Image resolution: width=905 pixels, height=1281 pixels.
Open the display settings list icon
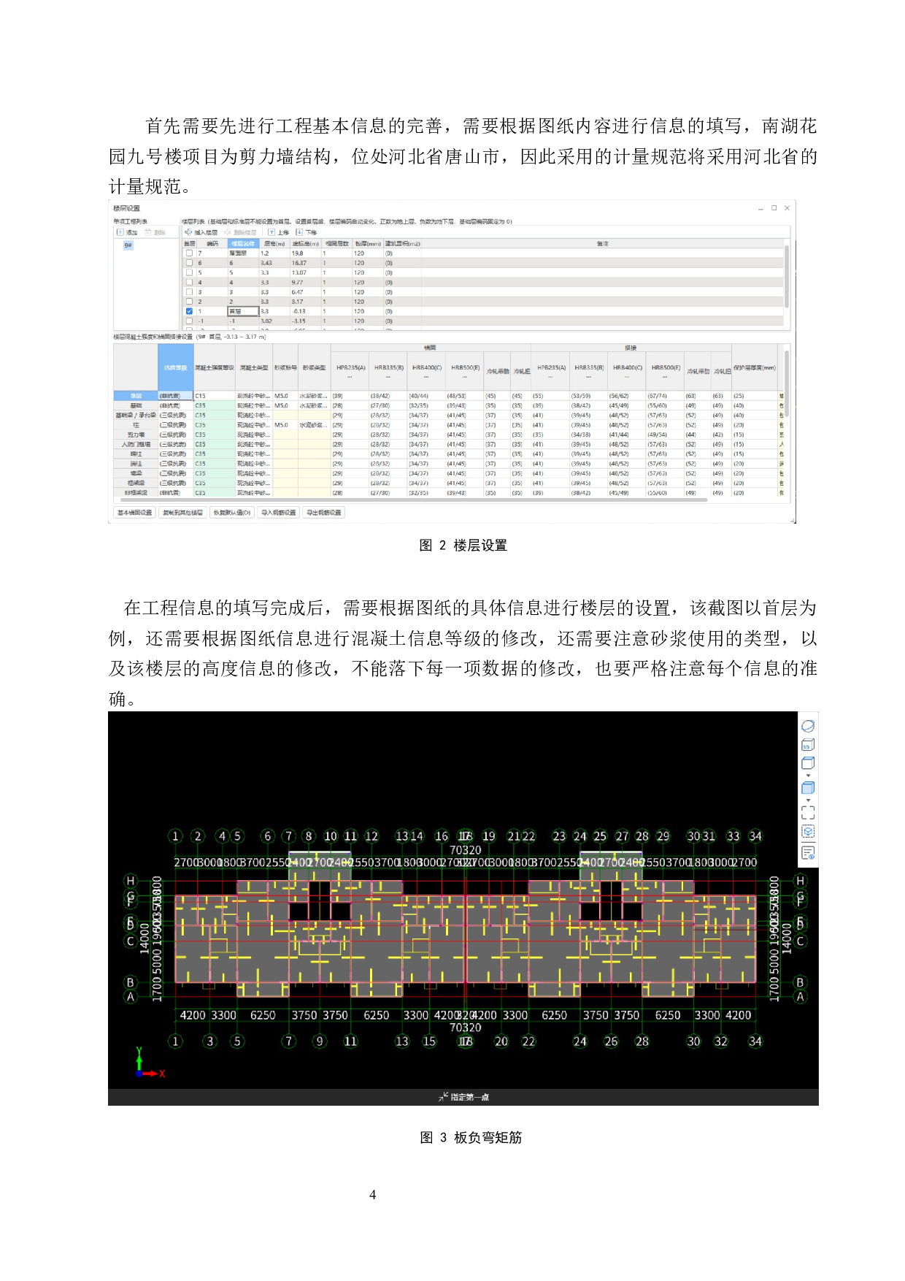pos(808,852)
